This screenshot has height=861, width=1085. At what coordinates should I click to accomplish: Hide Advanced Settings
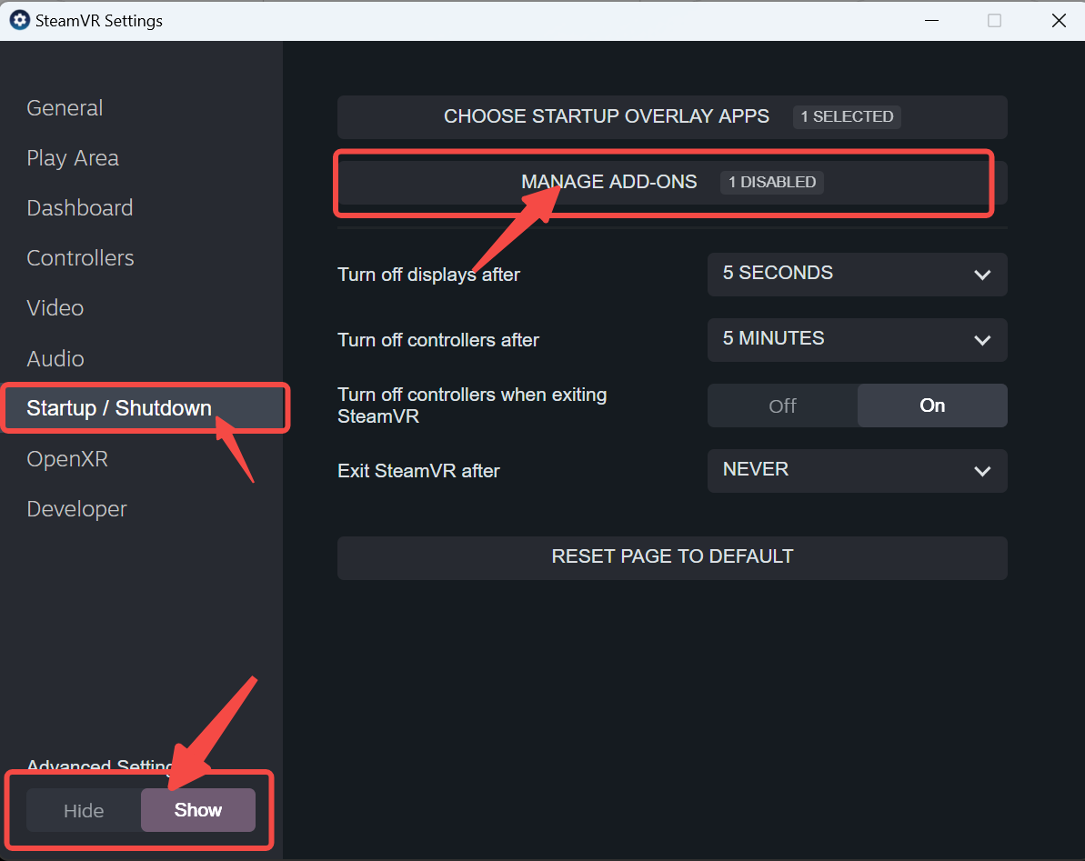[x=84, y=810]
